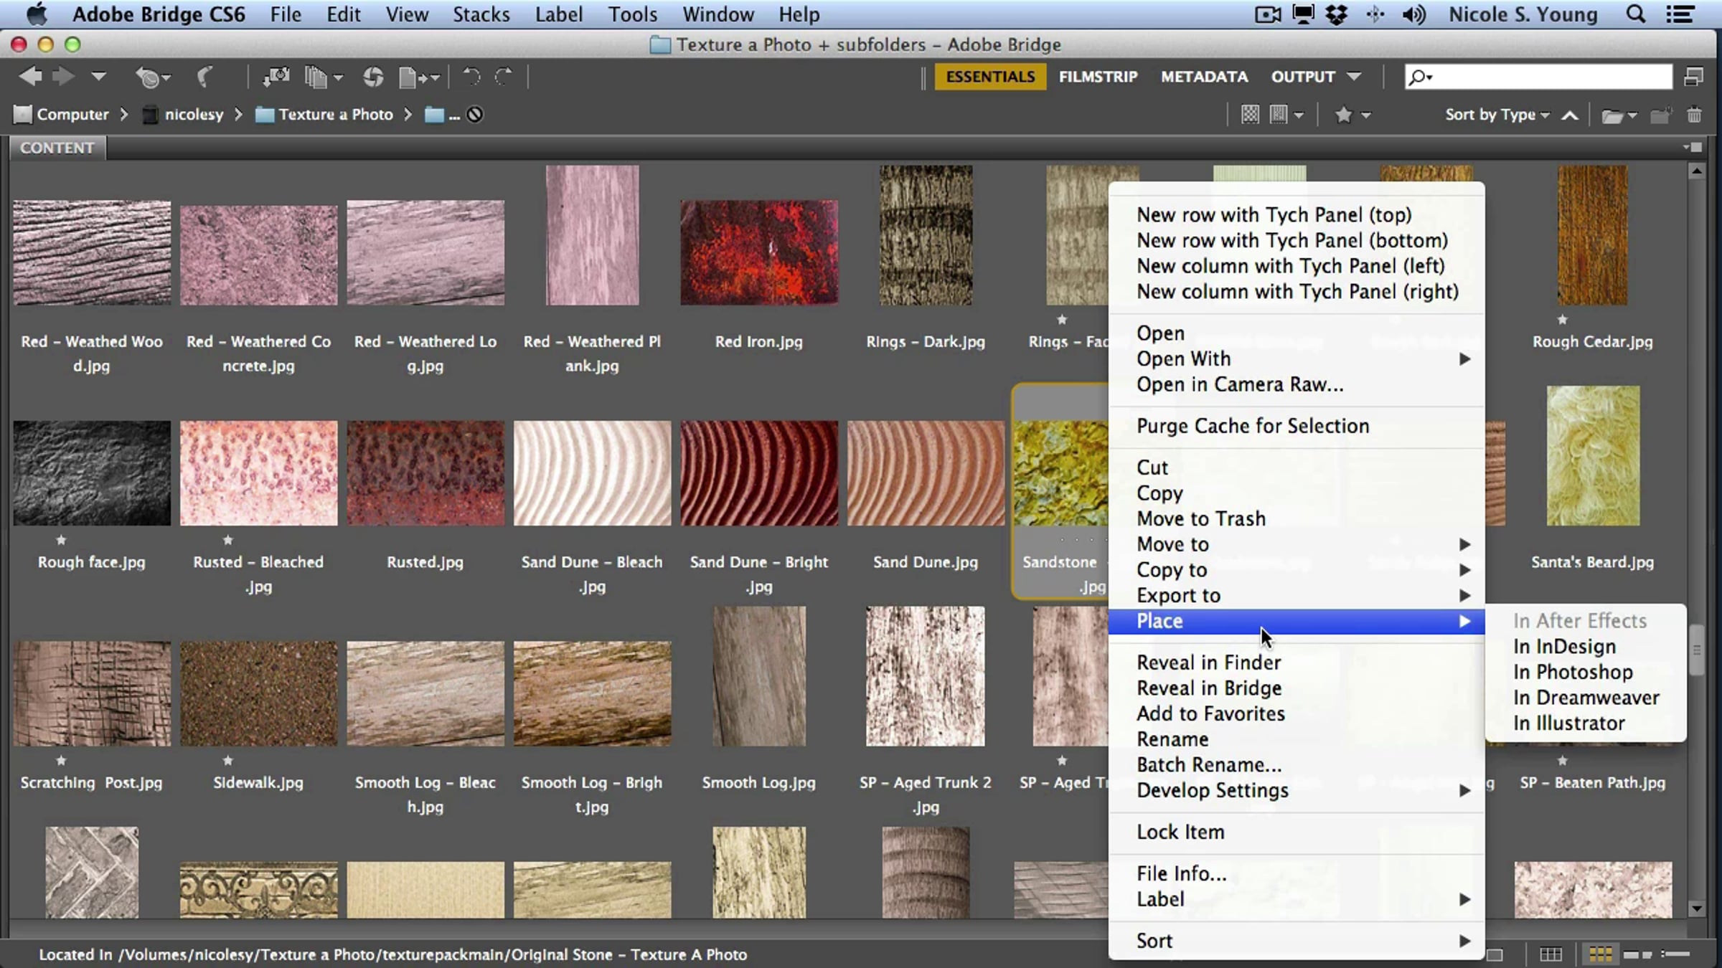Screen dimensions: 1722x968
Task: Switch to the Metadata workspace
Action: pos(1204,77)
